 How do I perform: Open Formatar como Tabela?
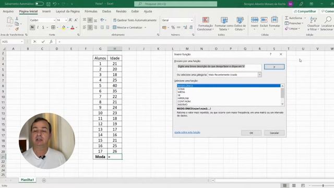tap(224, 23)
